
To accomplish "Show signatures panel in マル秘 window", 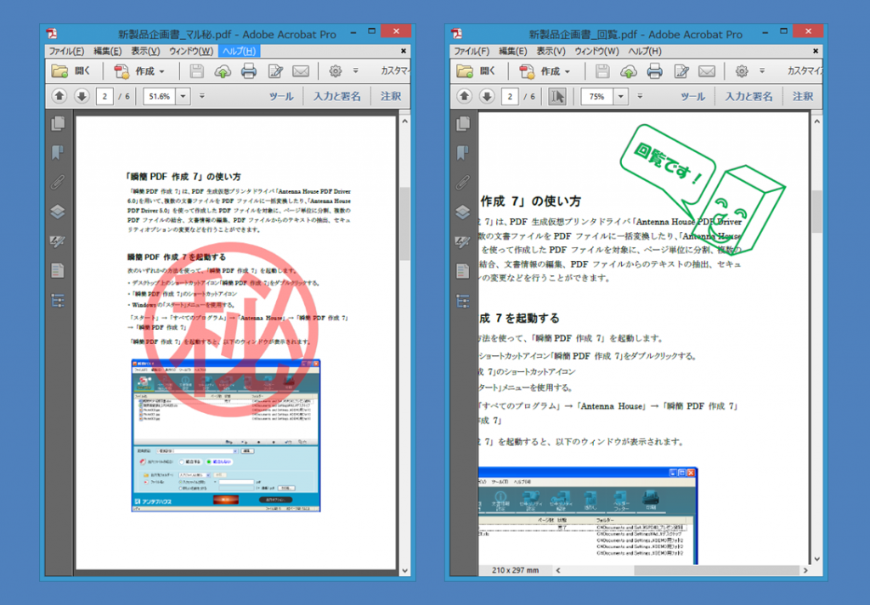I will pos(58,241).
